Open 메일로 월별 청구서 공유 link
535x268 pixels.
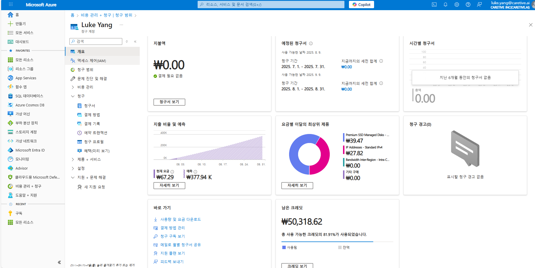point(180,245)
